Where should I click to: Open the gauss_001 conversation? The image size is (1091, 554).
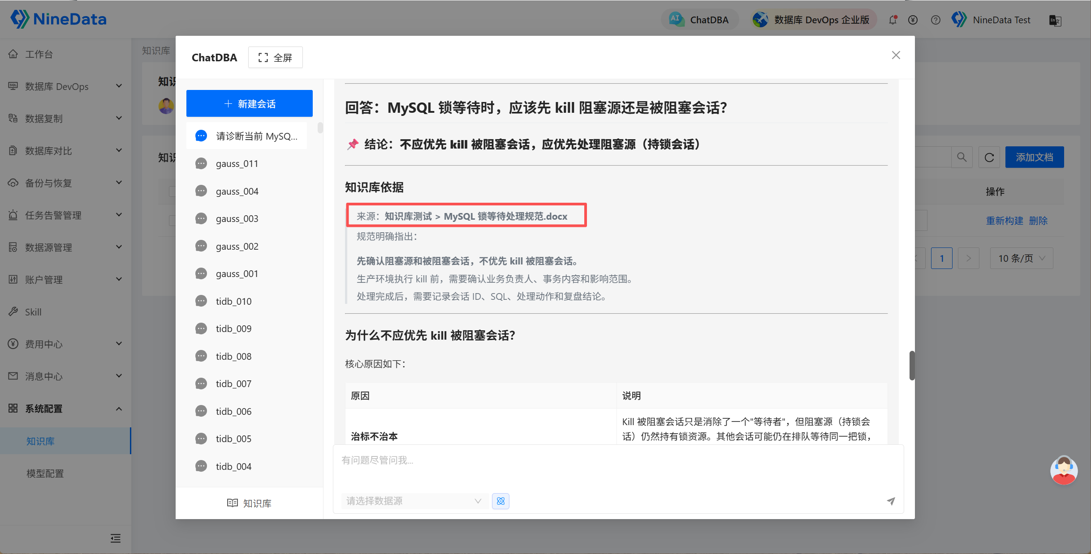pyautogui.click(x=247, y=274)
